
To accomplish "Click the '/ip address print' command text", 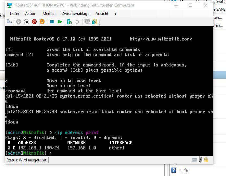I will coord(76,132).
